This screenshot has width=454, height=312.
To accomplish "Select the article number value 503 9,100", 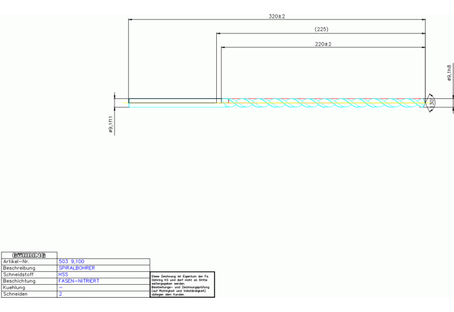I will pos(72,261).
